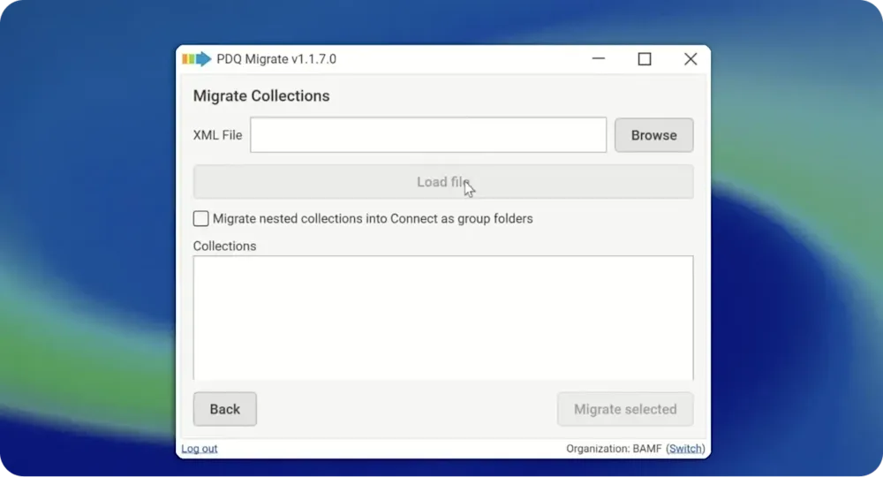Click the PDQ Migrate v1.1.7.0 title text
The width and height of the screenshot is (883, 477).
point(276,59)
